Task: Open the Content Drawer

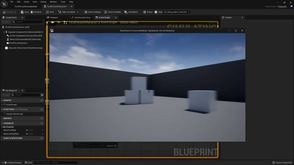Action: [13, 163]
